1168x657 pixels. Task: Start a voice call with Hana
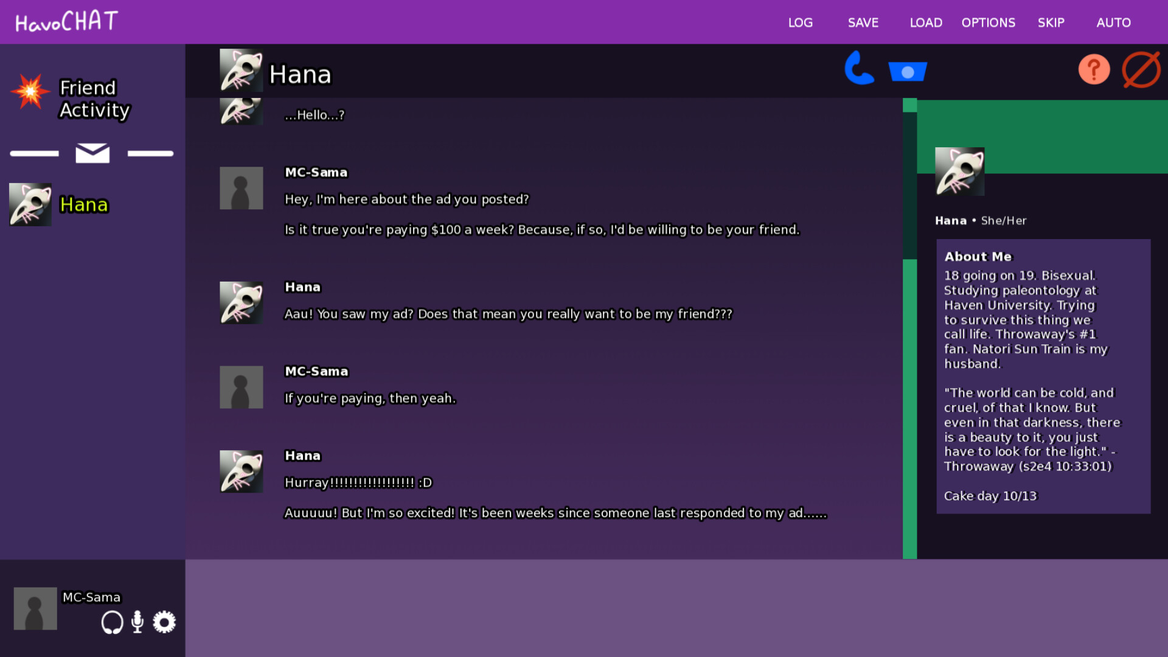pos(858,69)
